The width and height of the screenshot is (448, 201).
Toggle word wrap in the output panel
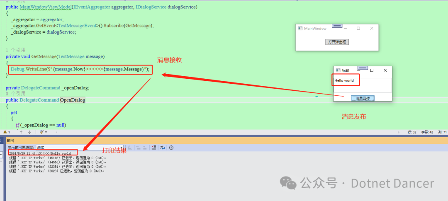click(x=163, y=148)
